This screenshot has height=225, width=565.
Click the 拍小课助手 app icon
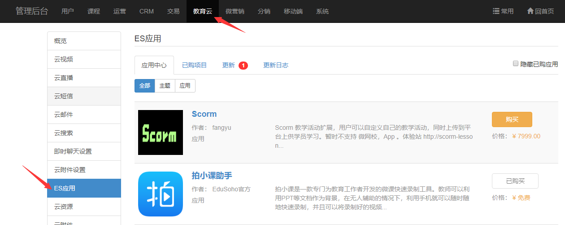click(161, 194)
